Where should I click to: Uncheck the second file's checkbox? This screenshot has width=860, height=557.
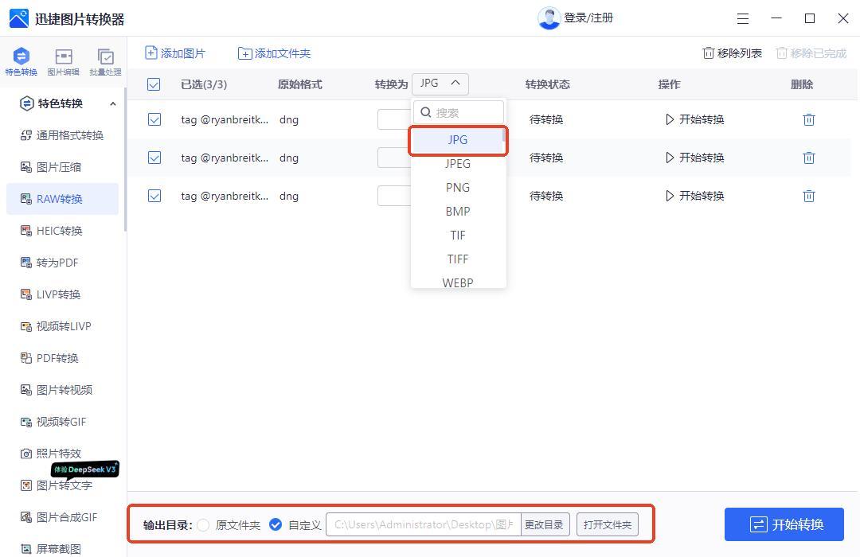pos(154,158)
